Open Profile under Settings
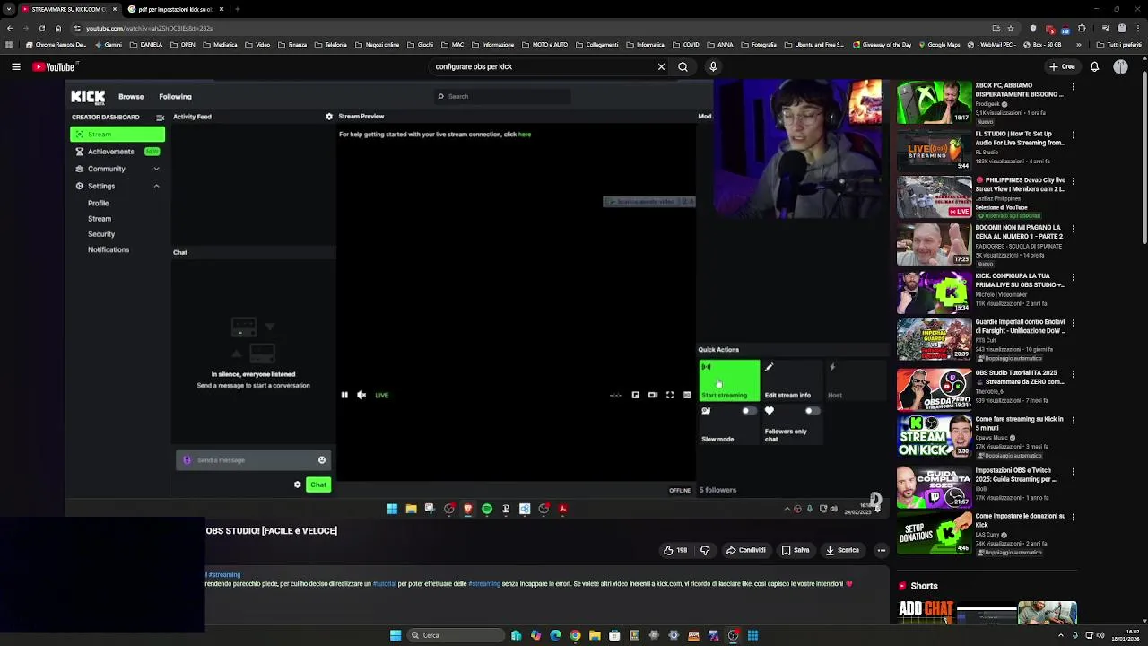The image size is (1148, 646). point(99,203)
